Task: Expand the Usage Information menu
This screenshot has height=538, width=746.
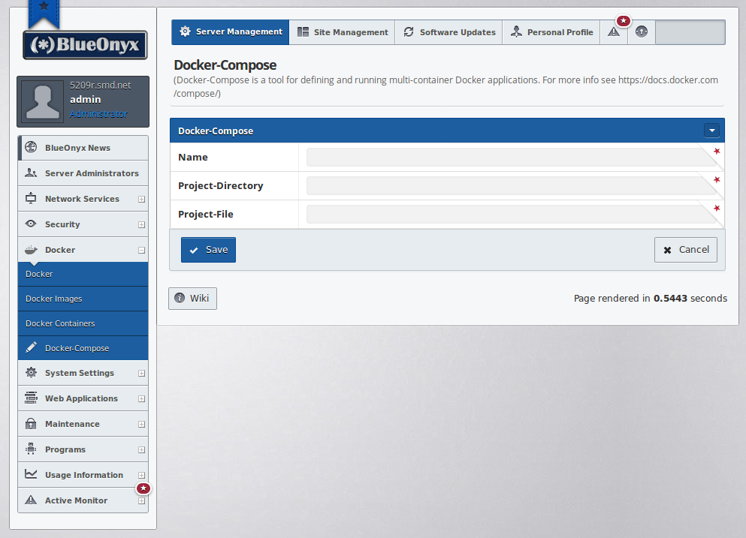Action: click(141, 475)
